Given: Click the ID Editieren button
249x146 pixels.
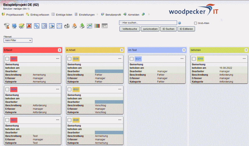Looking at the screenshot, I should [x=186, y=29].
